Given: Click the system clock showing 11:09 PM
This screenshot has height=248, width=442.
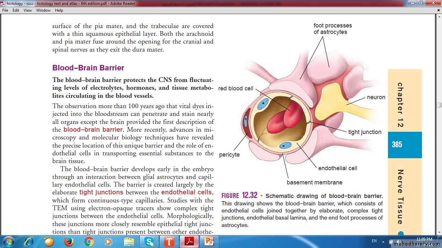Looking at the screenshot, I should pos(424,239).
